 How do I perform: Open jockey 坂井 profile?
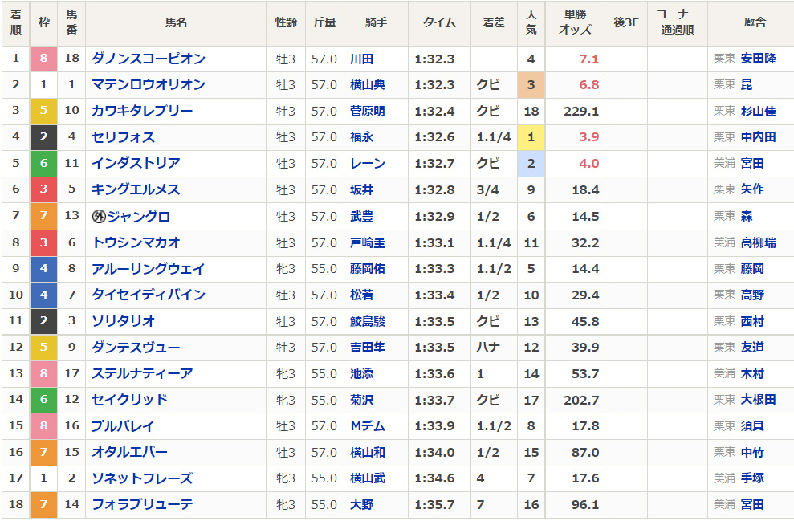click(361, 189)
